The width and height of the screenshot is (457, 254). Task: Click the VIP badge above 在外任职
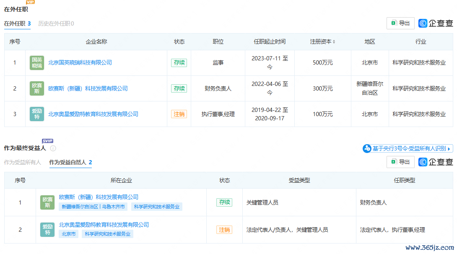pyautogui.click(x=30, y=2)
